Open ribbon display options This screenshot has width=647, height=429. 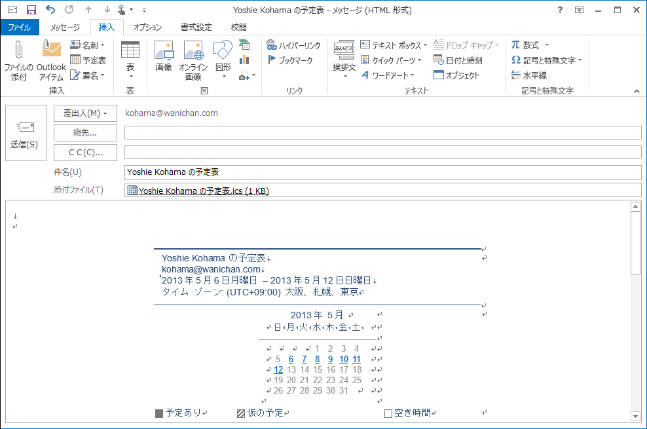point(580,10)
